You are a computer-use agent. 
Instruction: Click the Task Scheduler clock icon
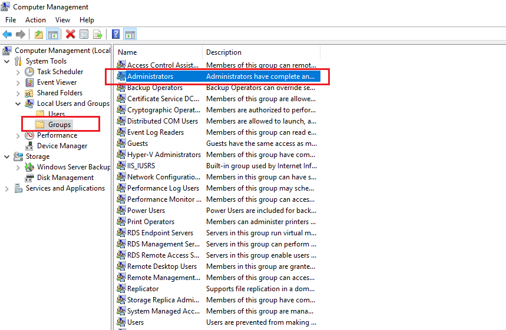click(x=29, y=72)
